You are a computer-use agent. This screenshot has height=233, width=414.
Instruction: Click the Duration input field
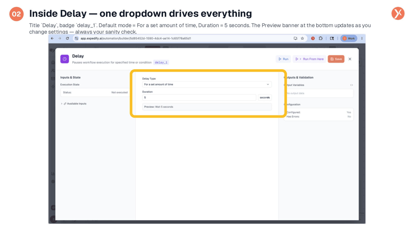[x=199, y=98]
